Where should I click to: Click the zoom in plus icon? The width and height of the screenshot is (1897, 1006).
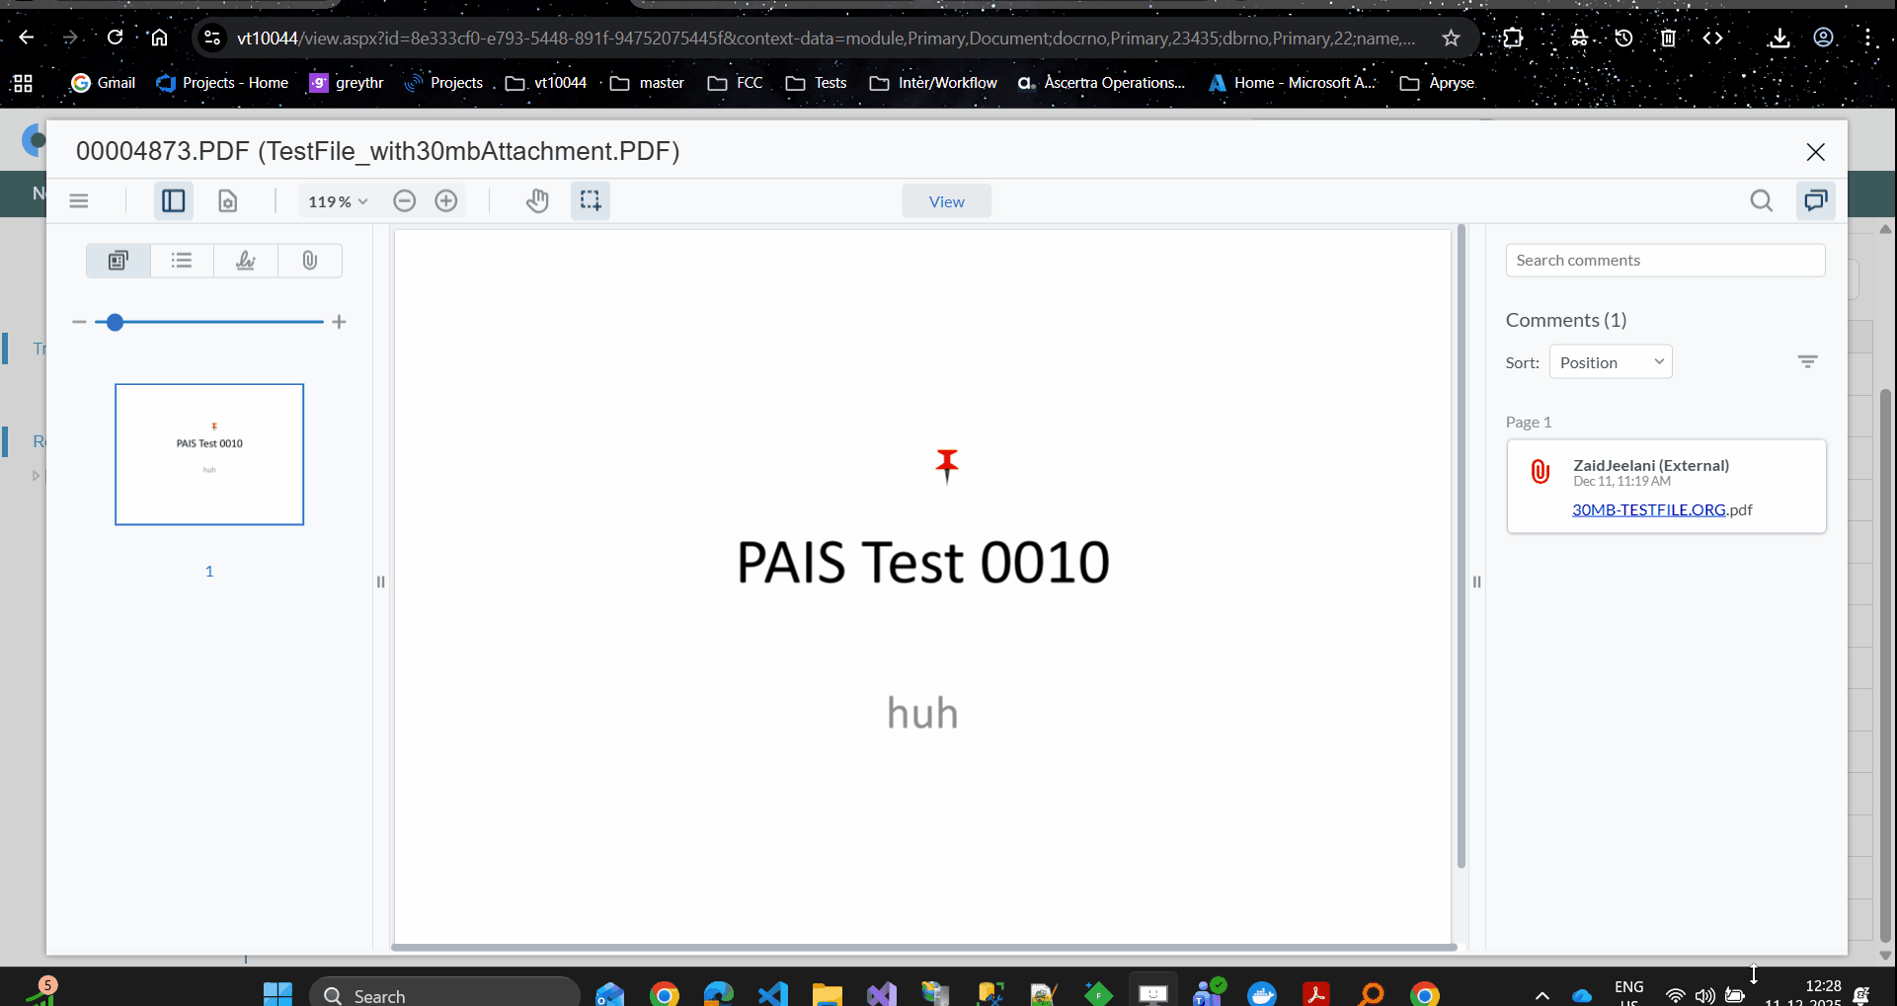pyautogui.click(x=446, y=201)
